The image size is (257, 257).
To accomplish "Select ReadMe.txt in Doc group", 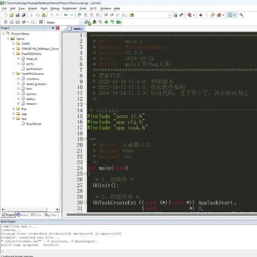I will click(x=34, y=124).
